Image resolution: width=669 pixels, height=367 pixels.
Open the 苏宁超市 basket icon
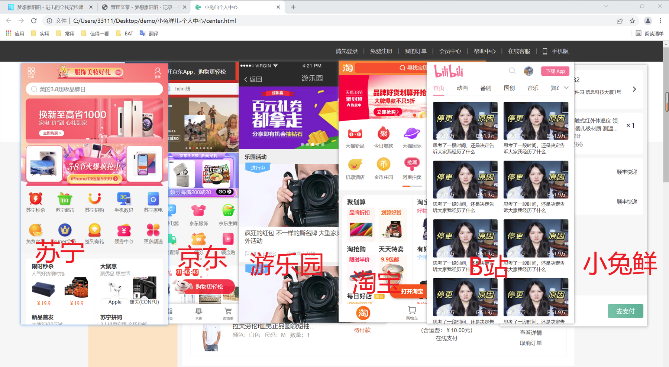click(65, 199)
